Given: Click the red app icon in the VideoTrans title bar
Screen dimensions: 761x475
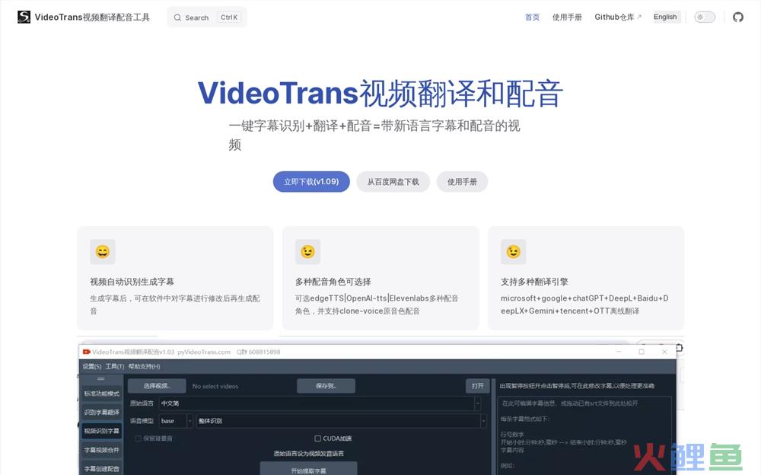Looking at the screenshot, I should tap(87, 352).
